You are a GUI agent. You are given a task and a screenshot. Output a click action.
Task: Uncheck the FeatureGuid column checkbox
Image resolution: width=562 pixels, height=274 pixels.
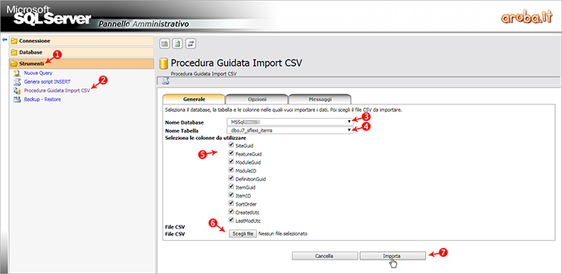click(231, 154)
